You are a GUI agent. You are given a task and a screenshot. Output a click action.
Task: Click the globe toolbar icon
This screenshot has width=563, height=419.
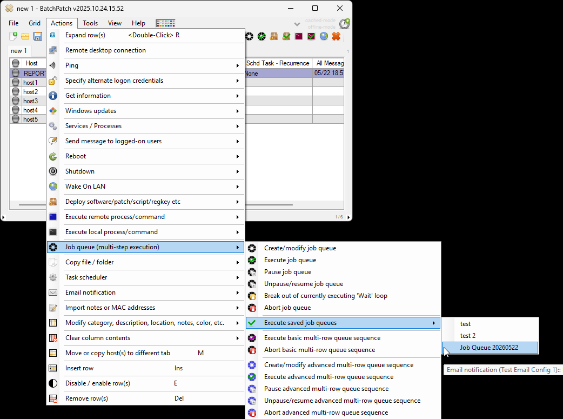point(324,36)
